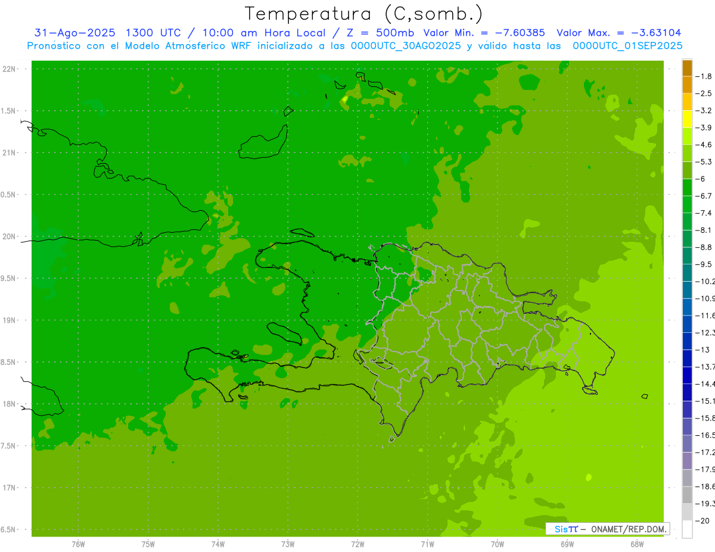Pick the blue swatch between -13 and -13.7
The image size is (715, 552).
click(x=687, y=358)
